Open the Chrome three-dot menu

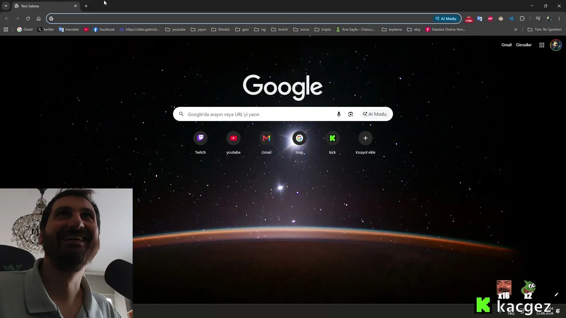[x=559, y=19]
